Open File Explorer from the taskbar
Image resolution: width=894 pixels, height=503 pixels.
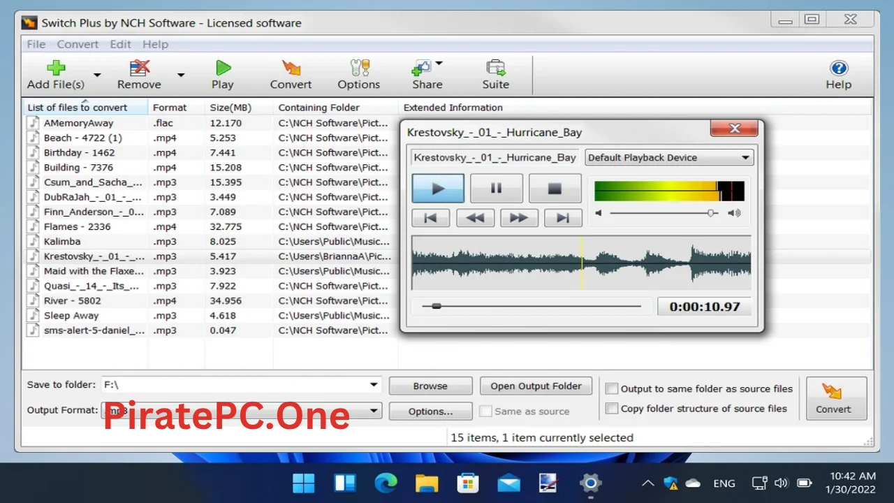427,483
